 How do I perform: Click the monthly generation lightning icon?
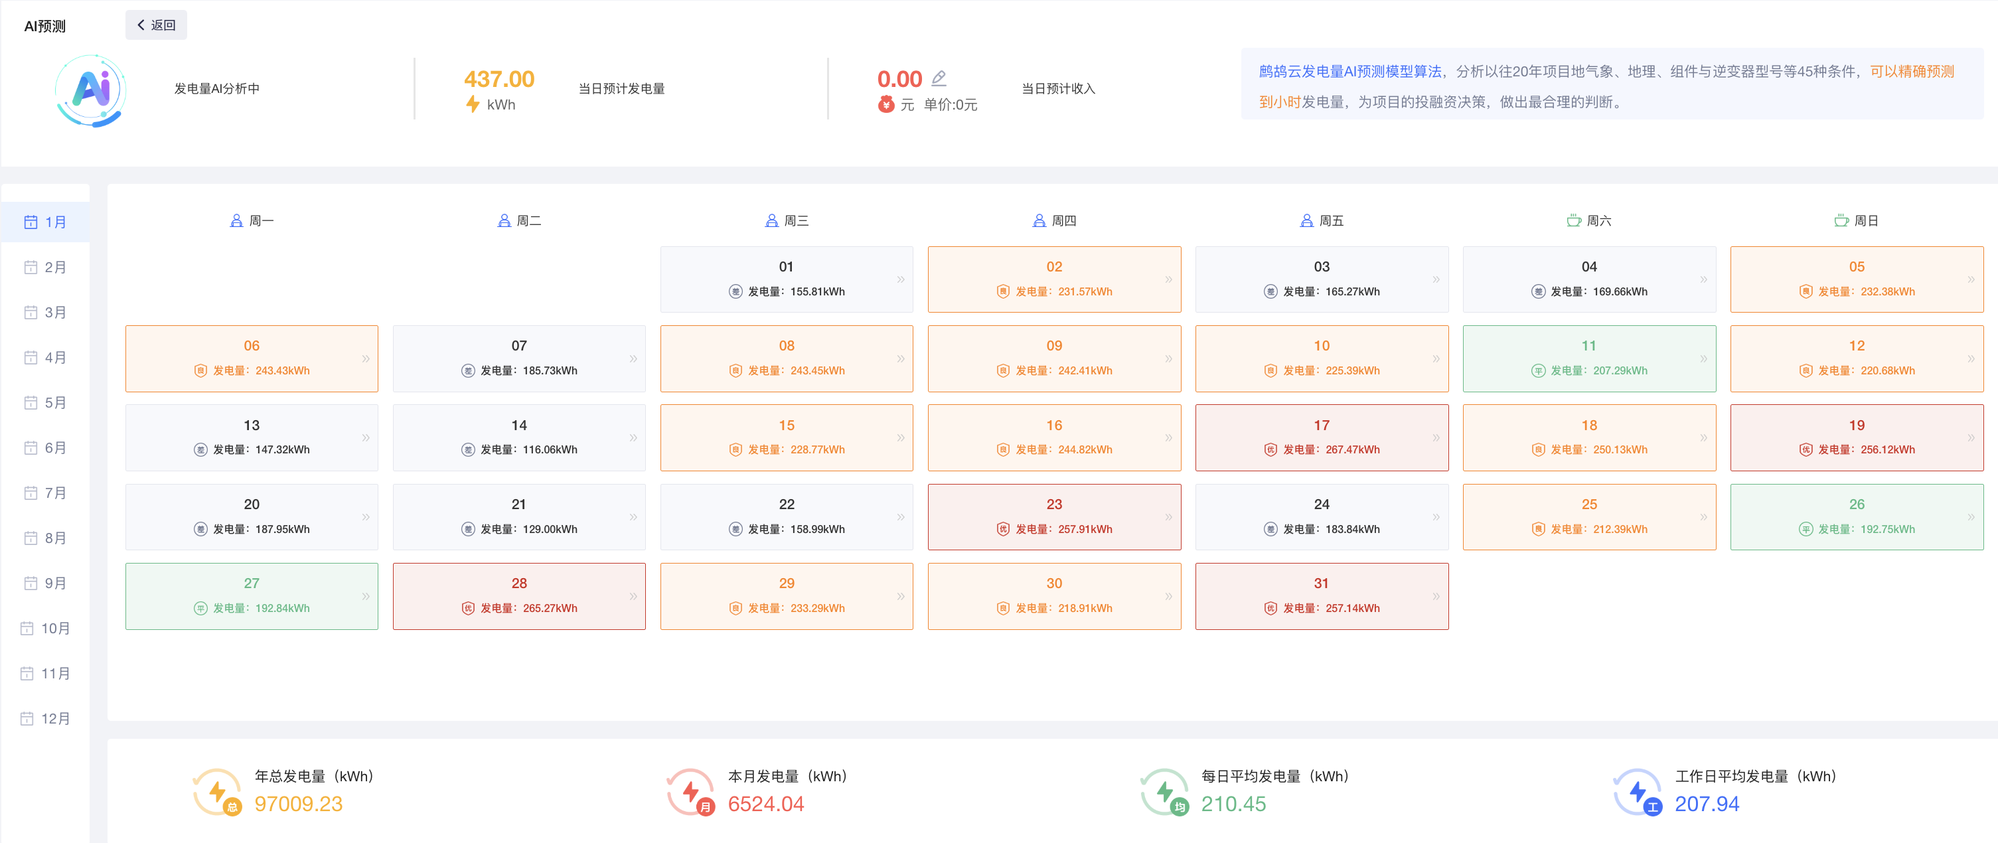(690, 792)
